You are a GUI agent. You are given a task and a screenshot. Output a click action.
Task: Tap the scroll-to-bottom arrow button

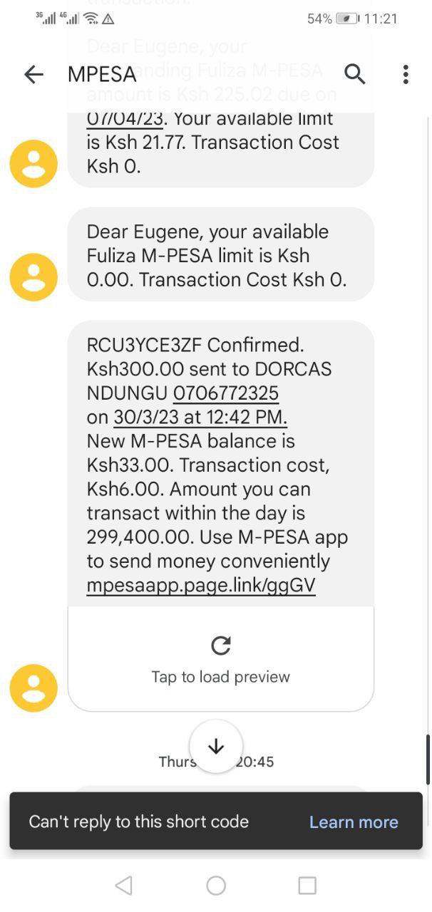point(216,746)
